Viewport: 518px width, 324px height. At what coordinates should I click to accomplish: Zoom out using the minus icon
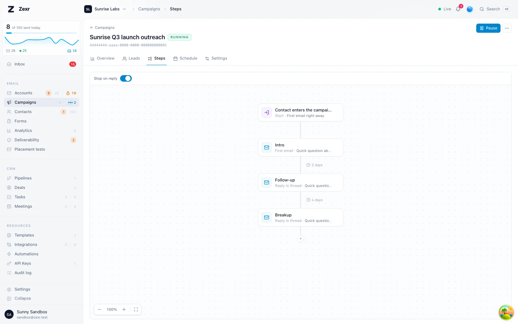99,309
